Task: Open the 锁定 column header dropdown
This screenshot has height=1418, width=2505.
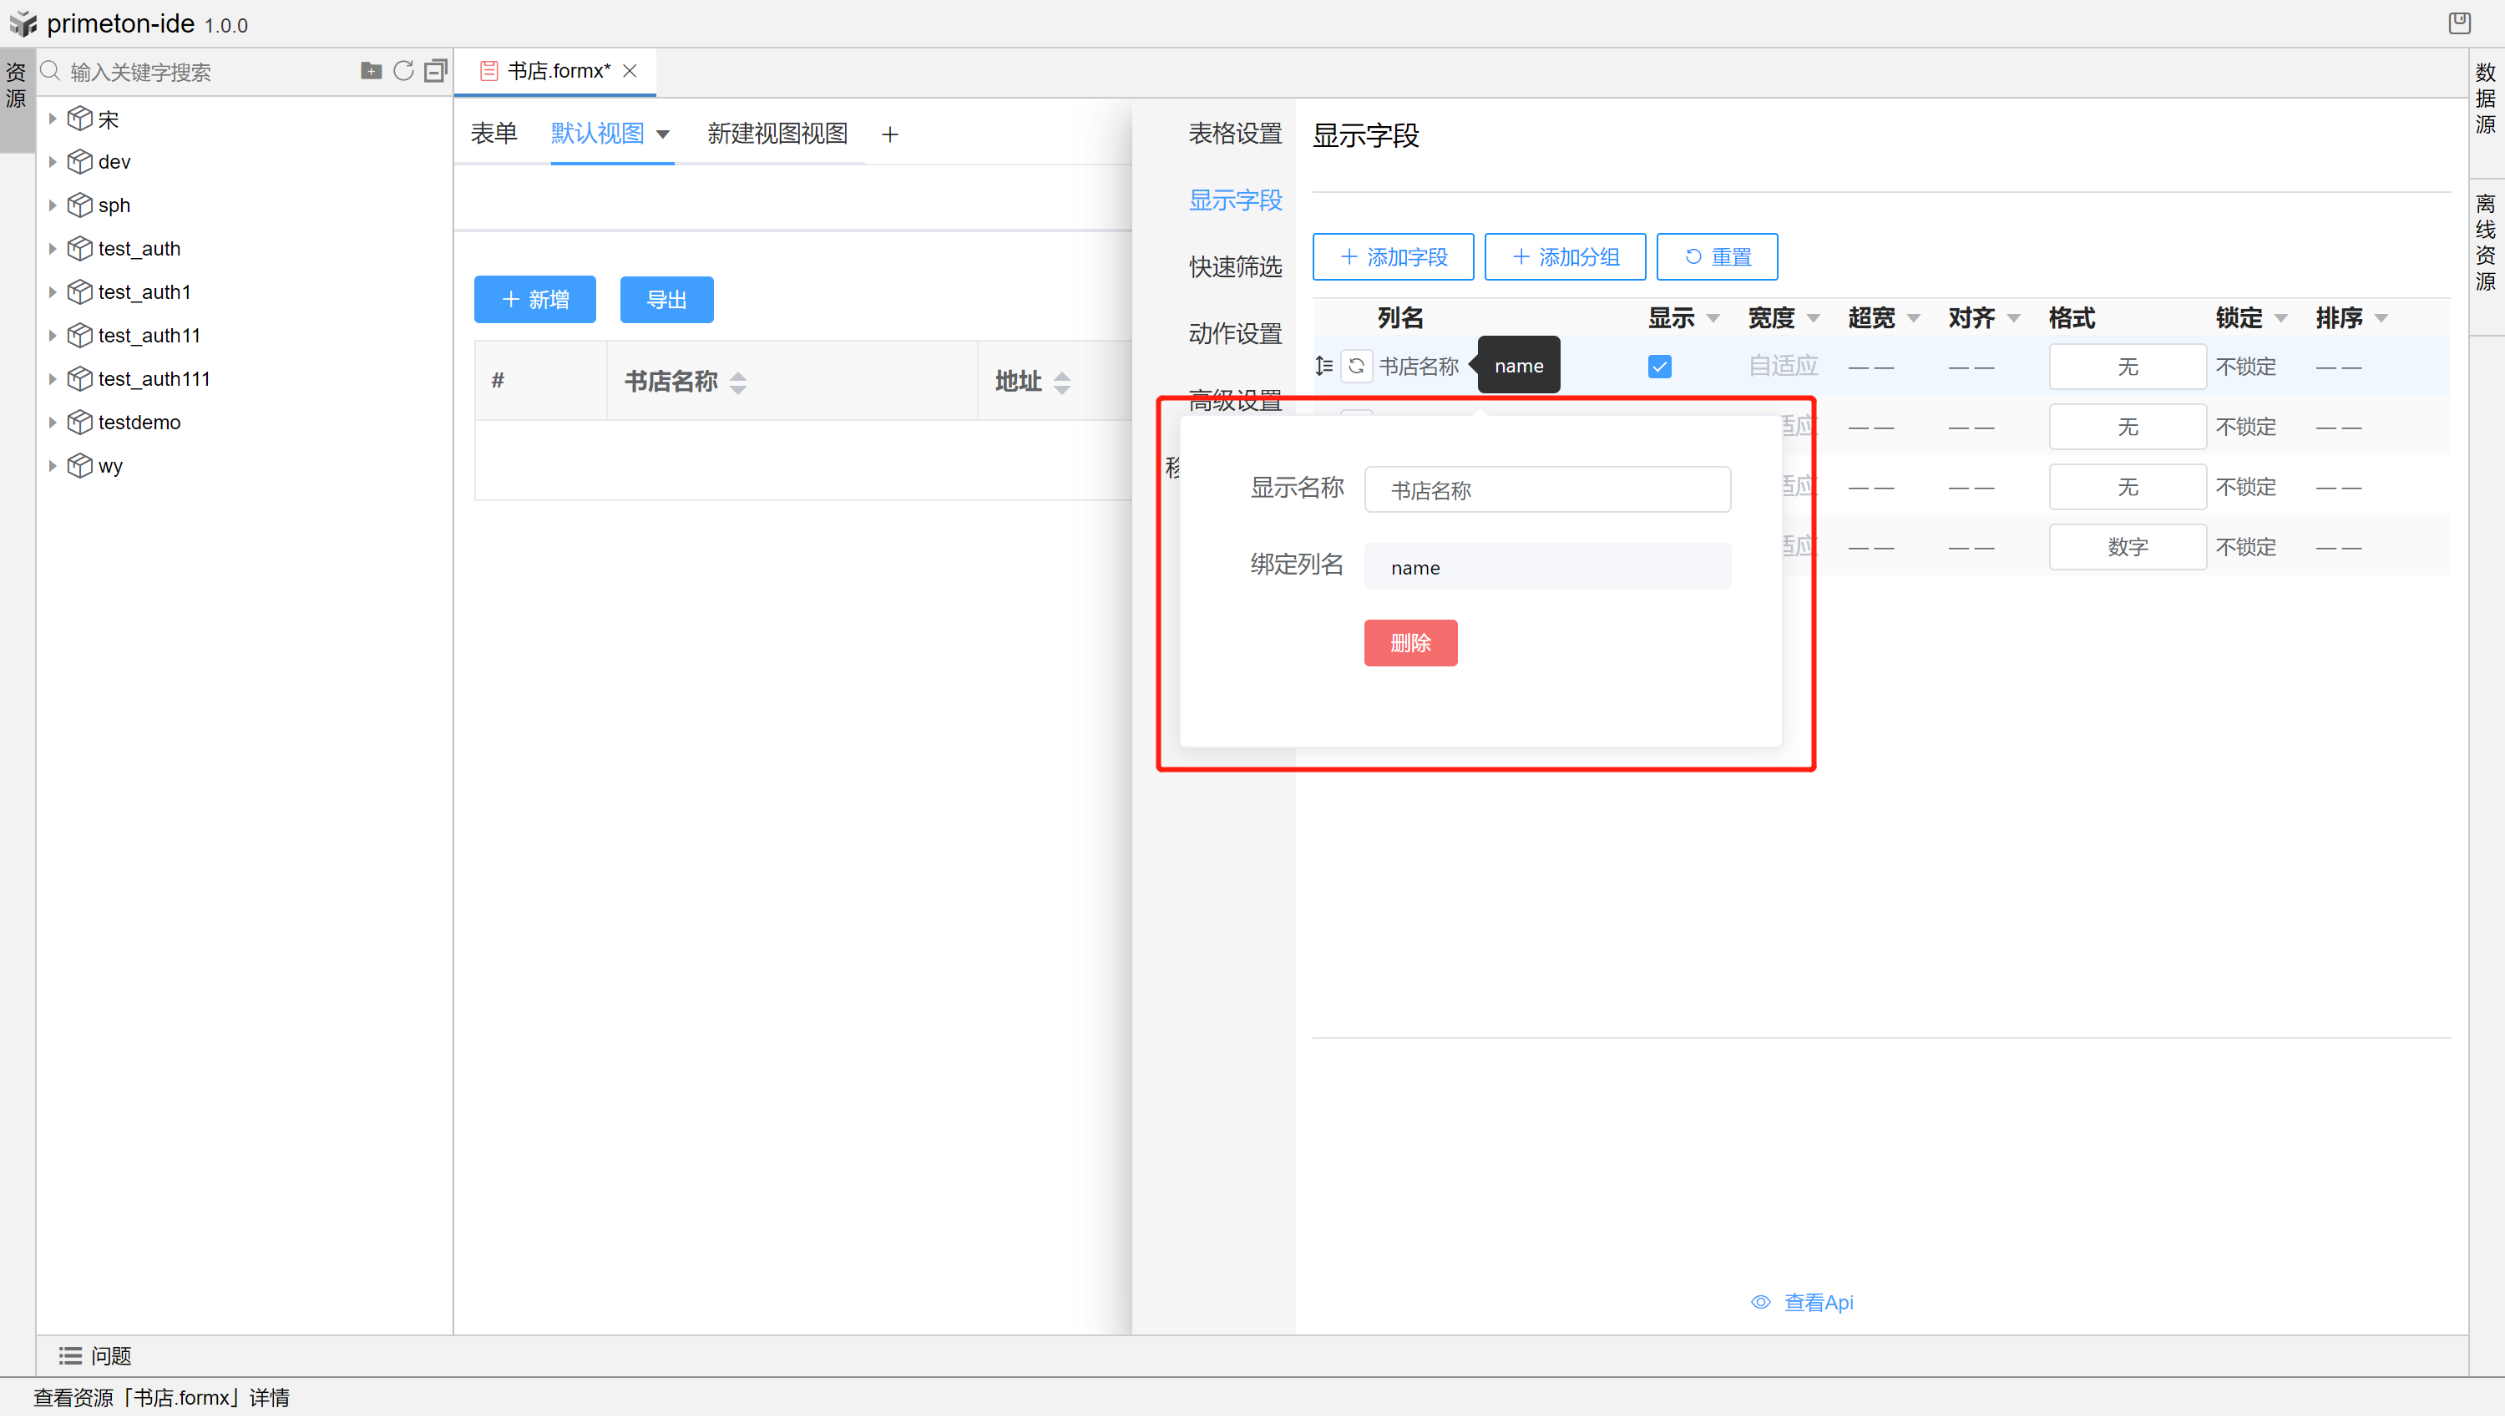Action: (2281, 318)
